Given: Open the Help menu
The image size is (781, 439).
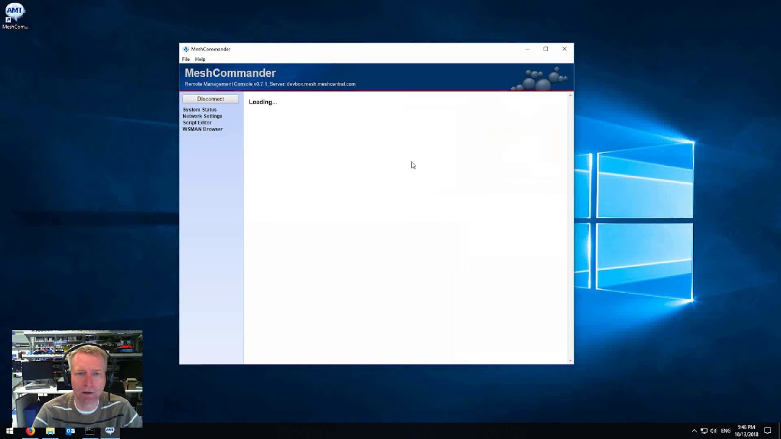Looking at the screenshot, I should (200, 59).
